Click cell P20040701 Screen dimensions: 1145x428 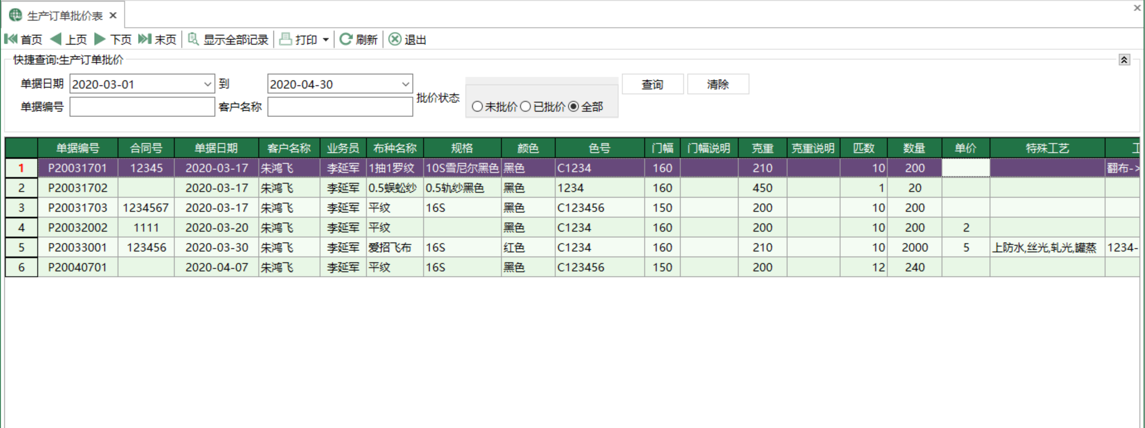point(78,267)
